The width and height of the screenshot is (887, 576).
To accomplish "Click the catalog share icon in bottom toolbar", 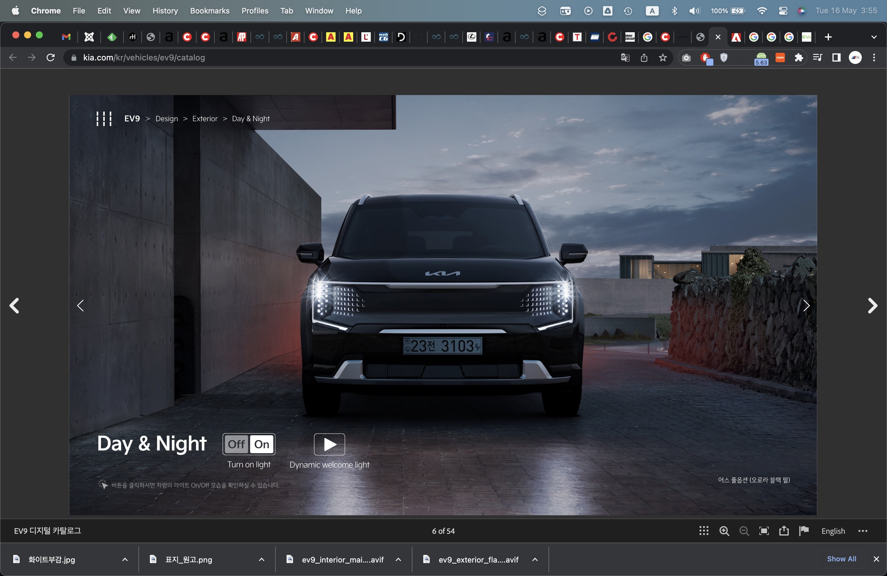I will pos(784,531).
